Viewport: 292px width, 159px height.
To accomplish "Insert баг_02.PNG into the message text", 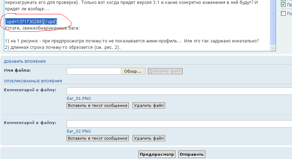I will 98,138.
